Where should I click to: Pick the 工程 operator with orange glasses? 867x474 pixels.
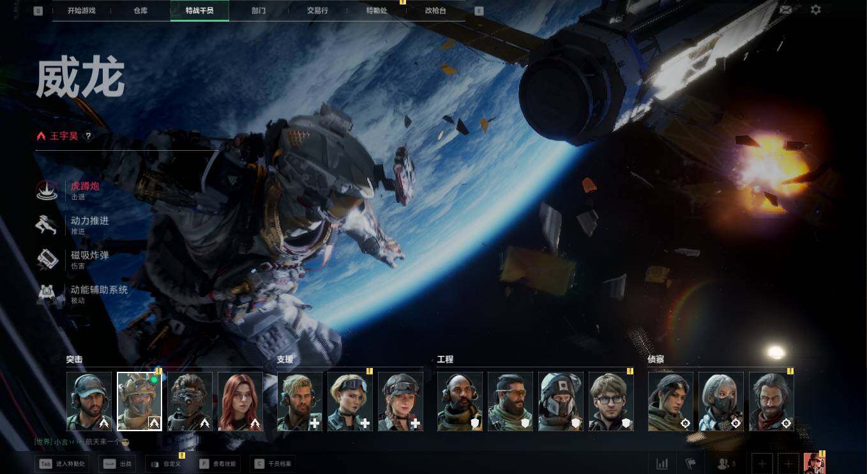point(510,401)
